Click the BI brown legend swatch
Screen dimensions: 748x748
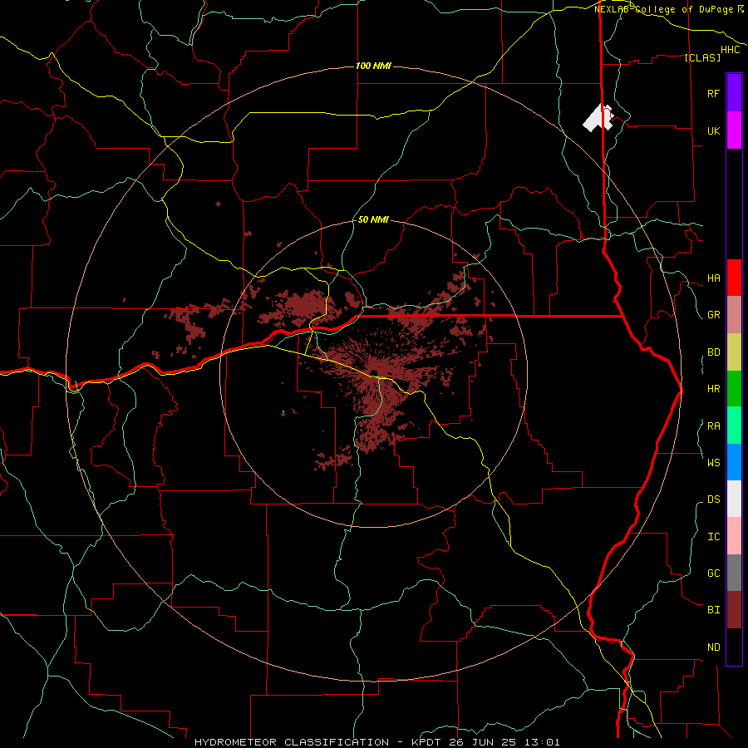(734, 610)
